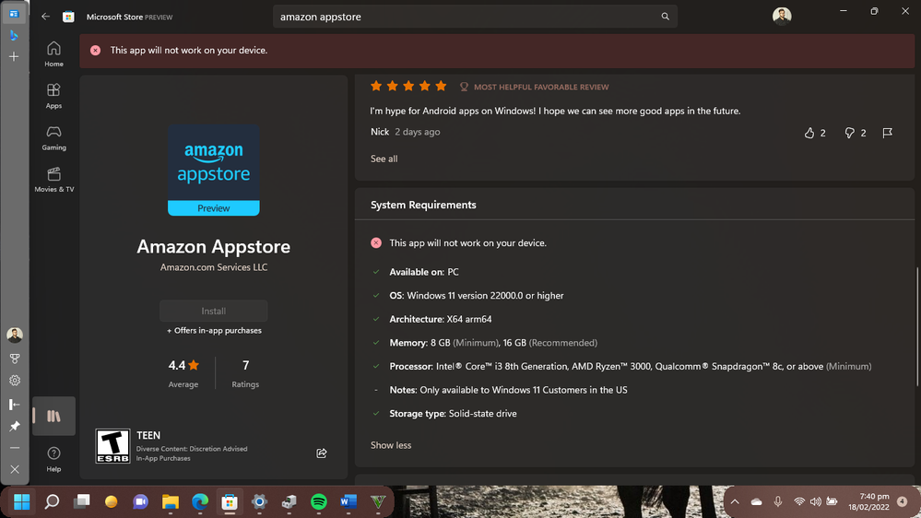Switch to the Apps section
921x518 pixels.
(53, 96)
